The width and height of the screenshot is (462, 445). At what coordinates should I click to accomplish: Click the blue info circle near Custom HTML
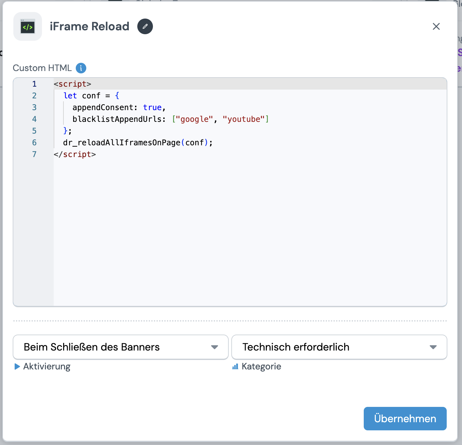coord(81,68)
